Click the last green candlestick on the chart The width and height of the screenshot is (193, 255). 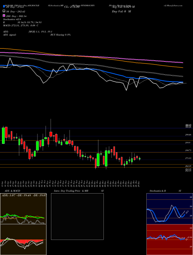point(140,159)
